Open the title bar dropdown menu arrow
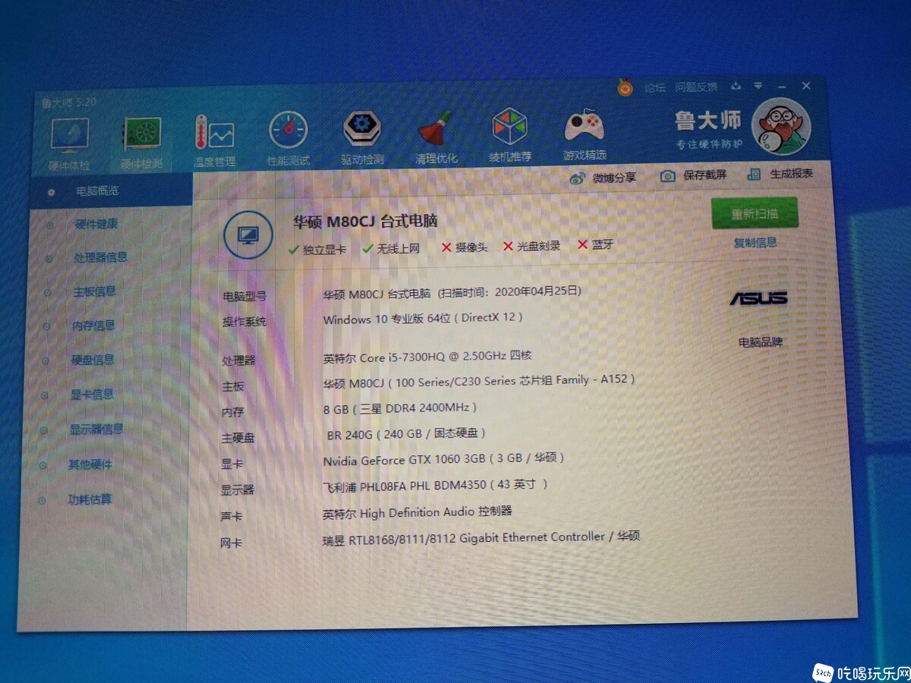Viewport: 911px width, 683px height. coord(758,87)
